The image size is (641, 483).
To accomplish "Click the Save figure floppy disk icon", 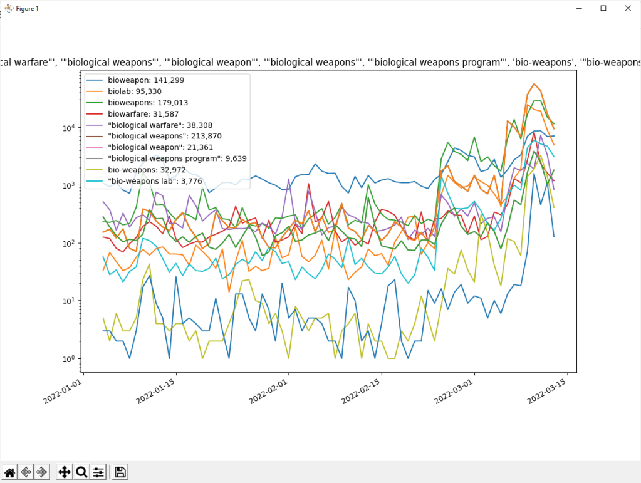I will [x=121, y=472].
